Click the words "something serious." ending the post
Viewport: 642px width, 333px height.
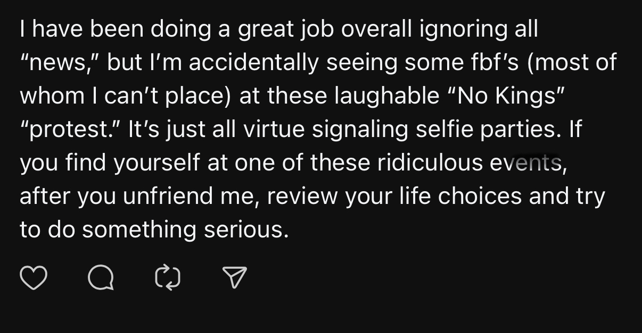185,230
